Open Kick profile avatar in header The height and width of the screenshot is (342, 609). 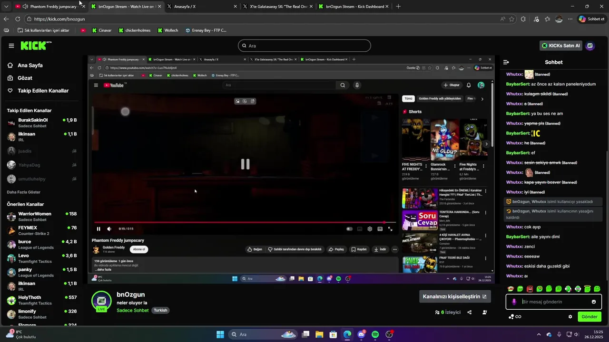tap(590, 46)
